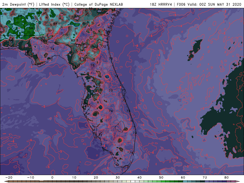
Task: Click the '60' colorbar tick label
Action: [183, 178]
